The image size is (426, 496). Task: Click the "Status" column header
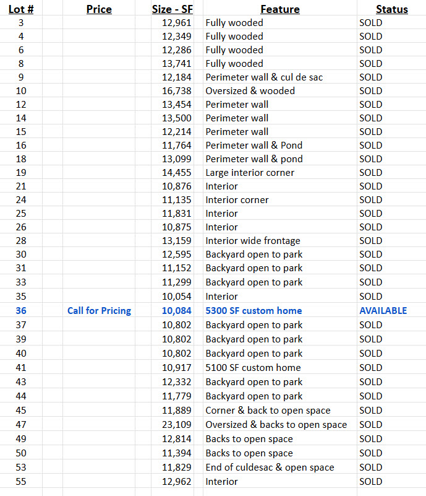[391, 9]
